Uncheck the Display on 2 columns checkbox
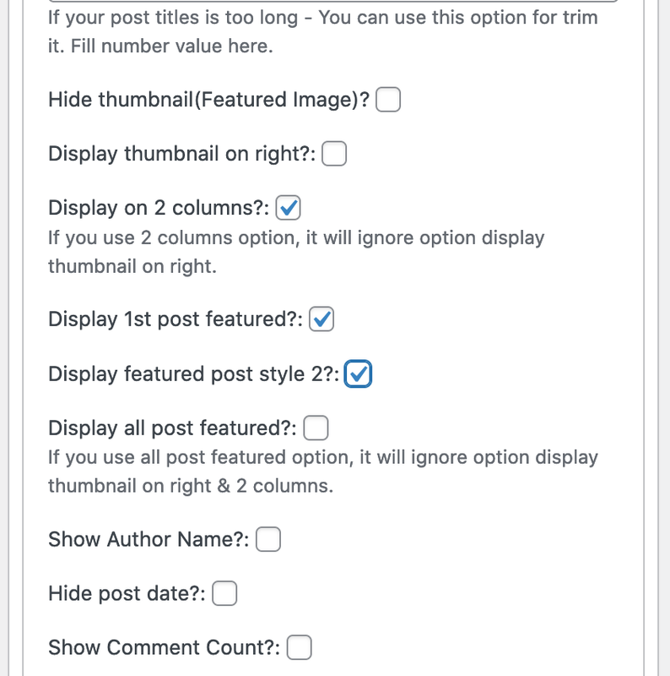The image size is (670, 676). pos(288,208)
